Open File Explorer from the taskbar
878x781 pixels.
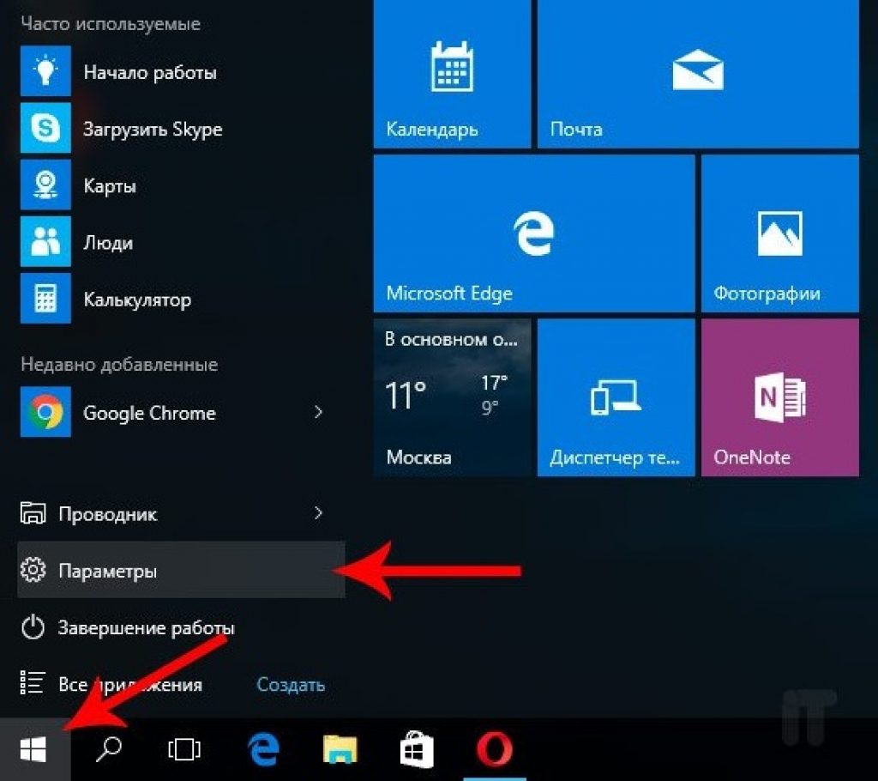(340, 749)
